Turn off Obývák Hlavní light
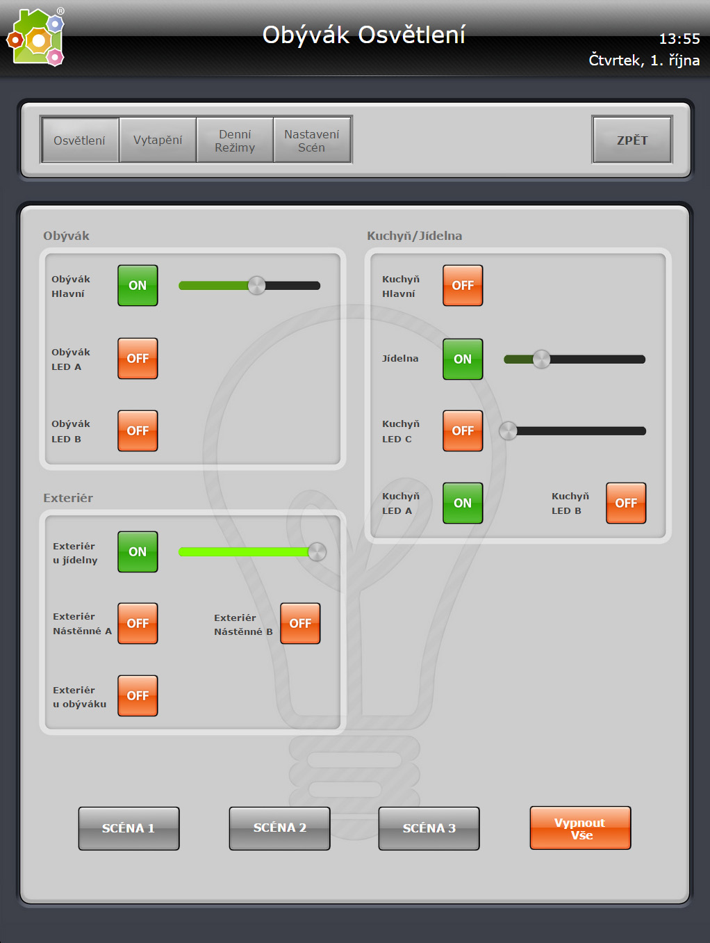Screen dimensions: 710x943 click(138, 285)
